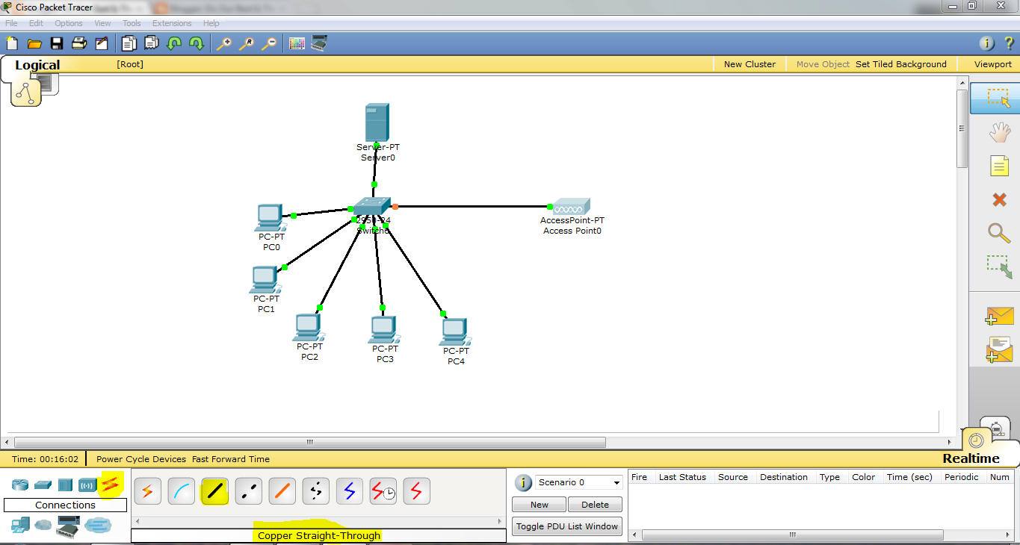
Task: Add a Simple PDU envelope
Action: coord(999,316)
